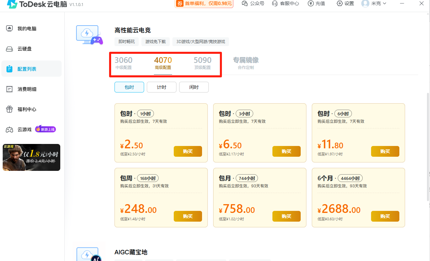Click the high-performance cloud gaming monitor icon

click(89, 35)
